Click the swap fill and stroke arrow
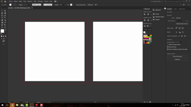 click(x=5, y=30)
